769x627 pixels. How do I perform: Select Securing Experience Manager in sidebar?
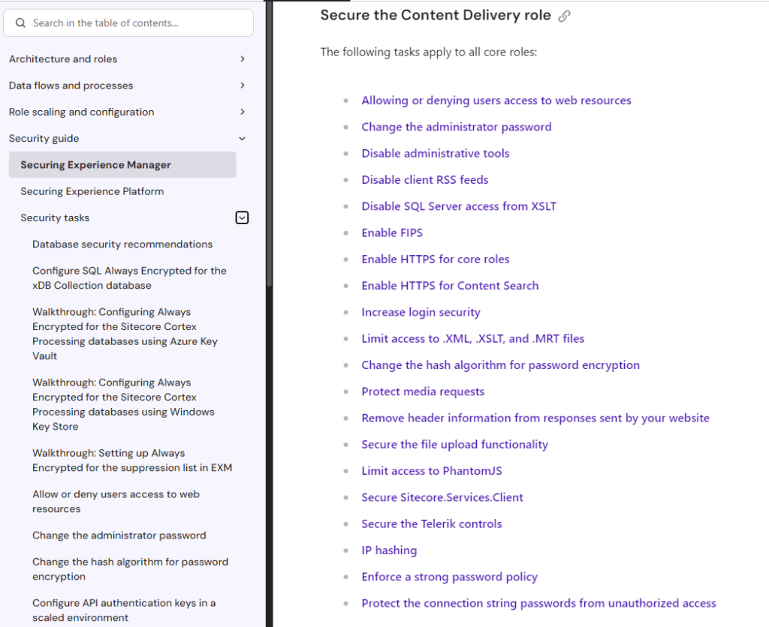[x=95, y=165]
